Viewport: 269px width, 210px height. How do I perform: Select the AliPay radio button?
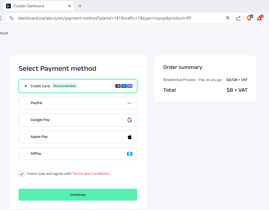(26, 154)
